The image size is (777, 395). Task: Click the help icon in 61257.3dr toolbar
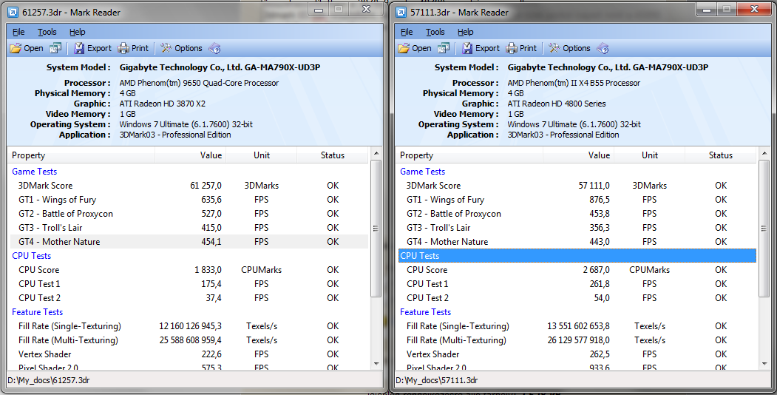click(x=214, y=48)
